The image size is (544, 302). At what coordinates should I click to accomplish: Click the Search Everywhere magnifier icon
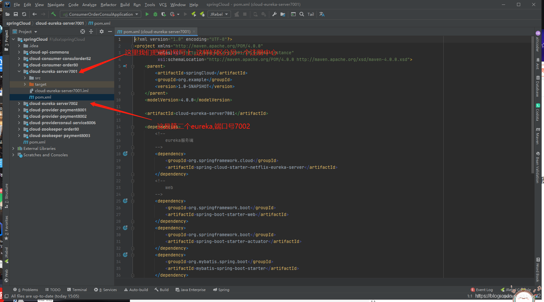(302, 14)
